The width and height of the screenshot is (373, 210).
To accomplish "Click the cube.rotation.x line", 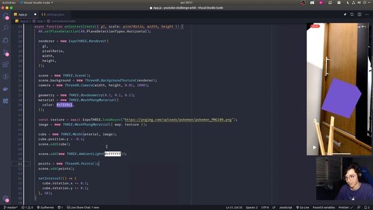I will pyautogui.click(x=65, y=183).
